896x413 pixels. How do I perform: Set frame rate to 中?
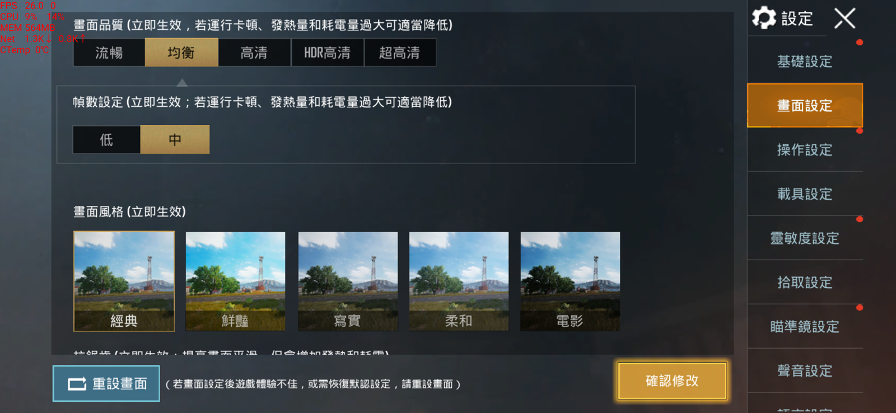point(175,139)
